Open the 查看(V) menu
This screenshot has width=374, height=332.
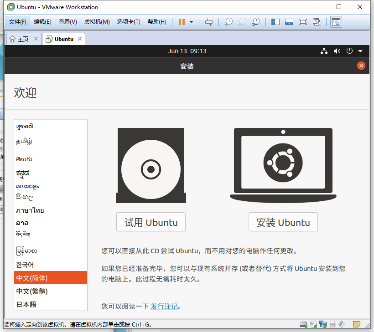pos(68,22)
